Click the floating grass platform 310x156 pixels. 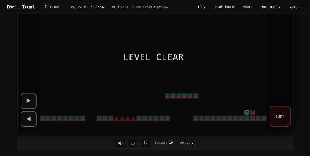click(182, 96)
